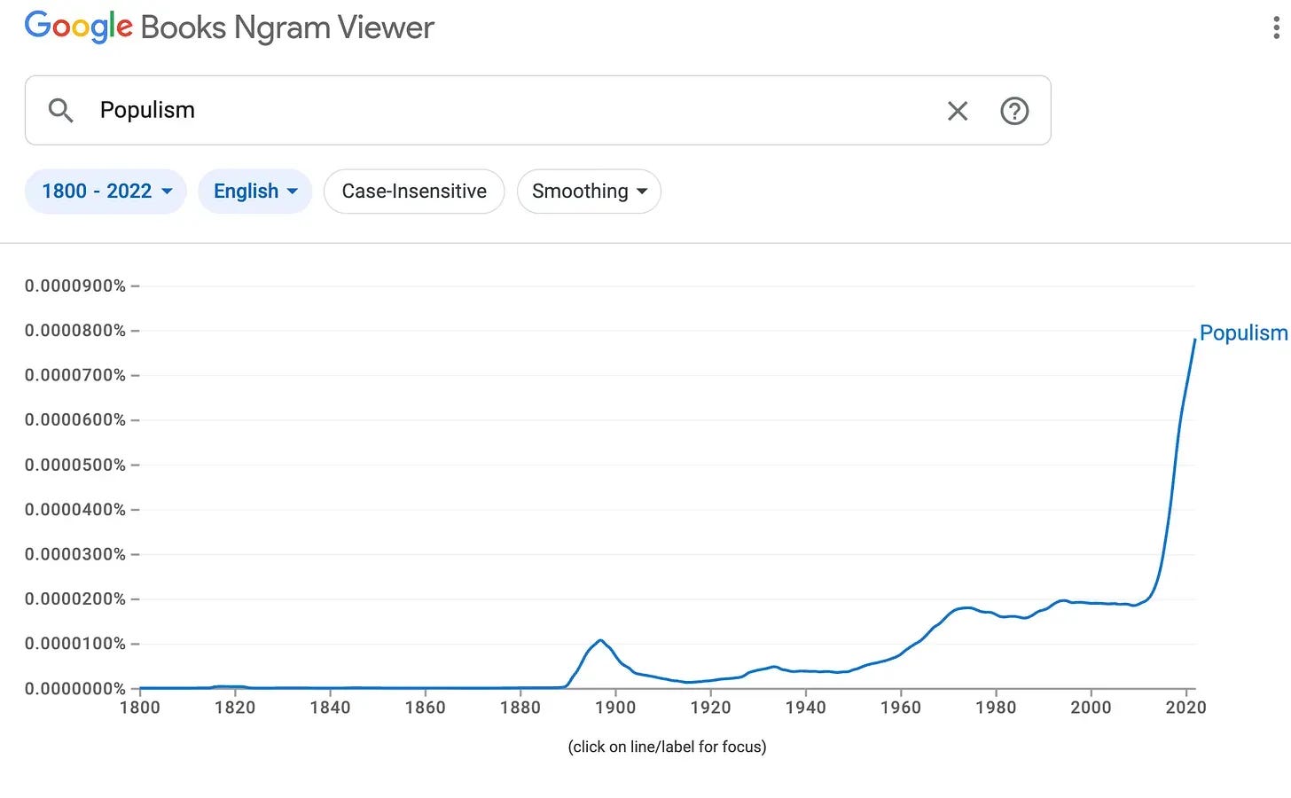Click the 1800 label on the x-axis
Screen dimensions: 1291x798
point(140,708)
